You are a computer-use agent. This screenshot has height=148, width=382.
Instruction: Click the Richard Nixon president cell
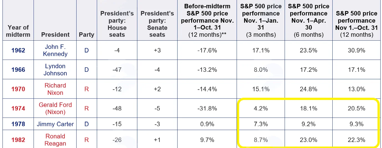[x=55, y=89]
